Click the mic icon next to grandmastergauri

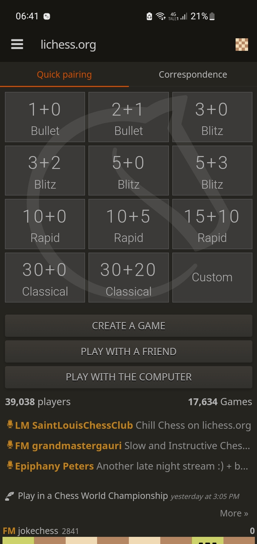(9, 446)
